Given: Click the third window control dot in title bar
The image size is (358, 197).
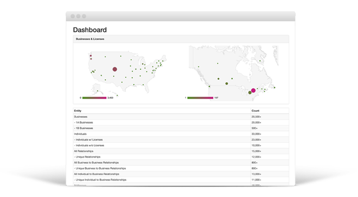Looking at the screenshot, I should [84, 16].
